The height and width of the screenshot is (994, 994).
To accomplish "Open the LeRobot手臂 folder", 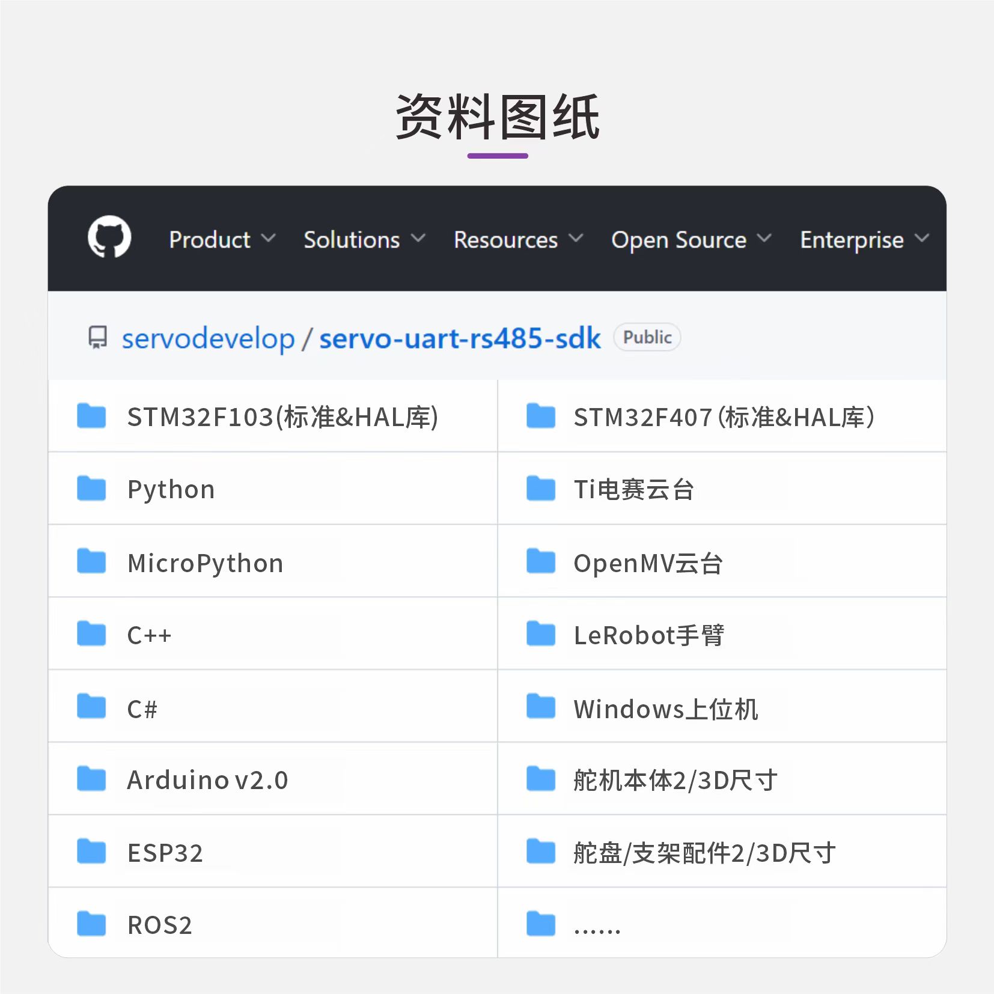I will click(x=649, y=635).
